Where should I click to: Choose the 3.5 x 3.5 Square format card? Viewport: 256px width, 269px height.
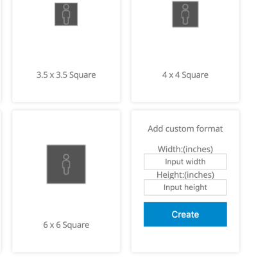[66, 51]
